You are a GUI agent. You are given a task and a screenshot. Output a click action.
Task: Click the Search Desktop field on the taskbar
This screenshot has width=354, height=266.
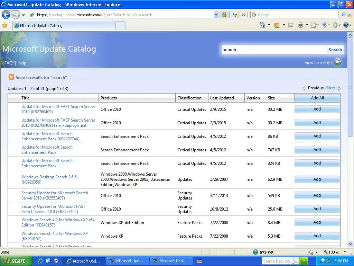(x=278, y=261)
